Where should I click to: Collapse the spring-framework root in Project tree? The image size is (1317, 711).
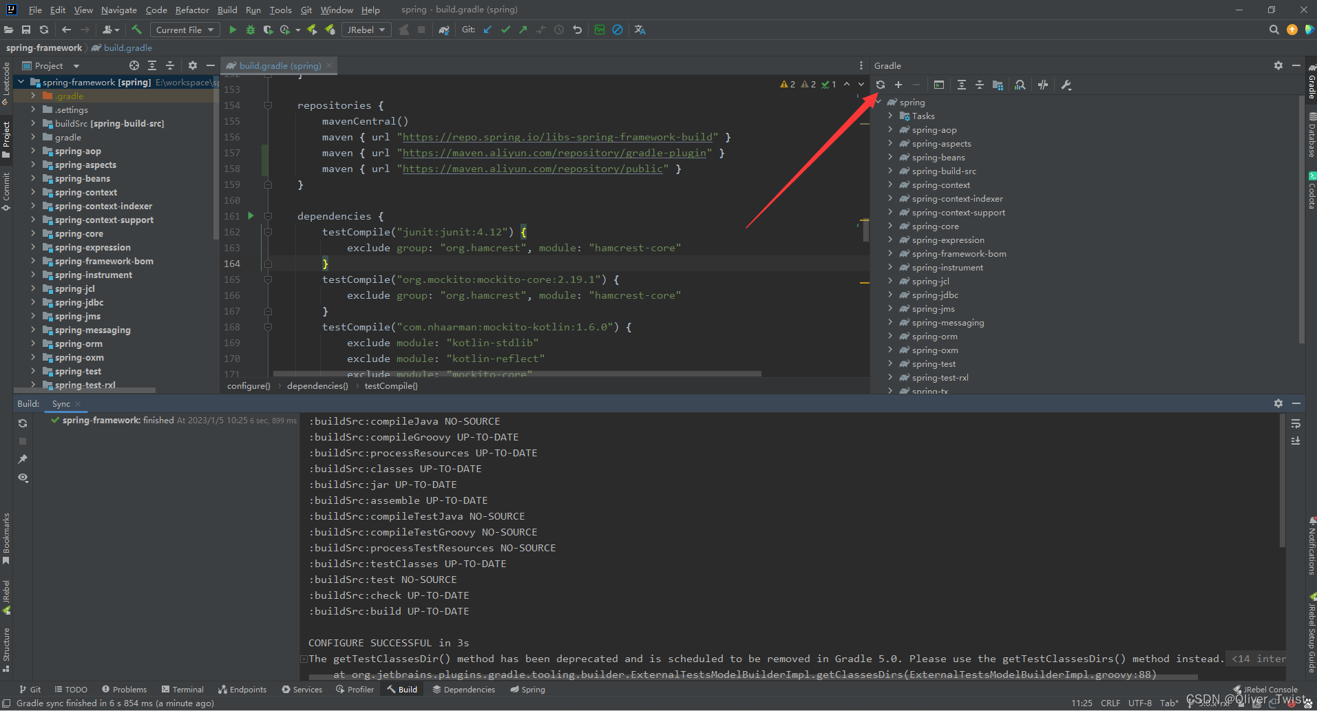coord(21,82)
